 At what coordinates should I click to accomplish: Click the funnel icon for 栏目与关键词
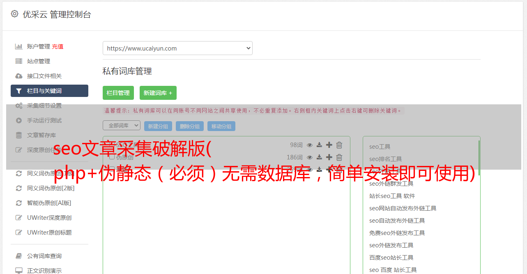tap(18, 91)
